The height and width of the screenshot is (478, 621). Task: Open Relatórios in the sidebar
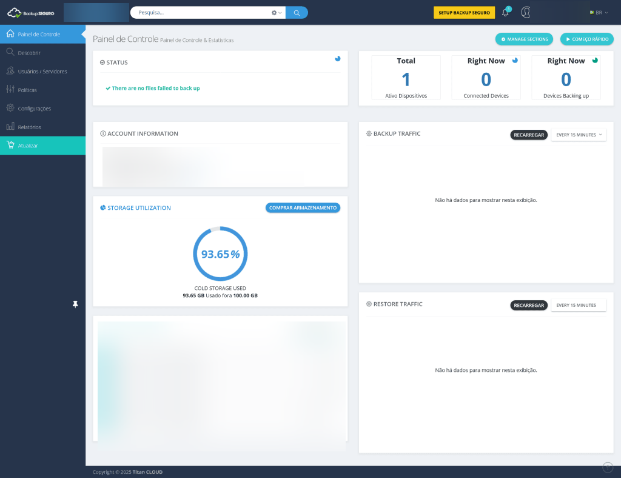click(x=43, y=127)
